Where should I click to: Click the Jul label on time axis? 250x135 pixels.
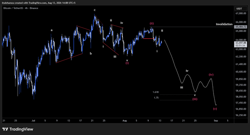(33, 121)
